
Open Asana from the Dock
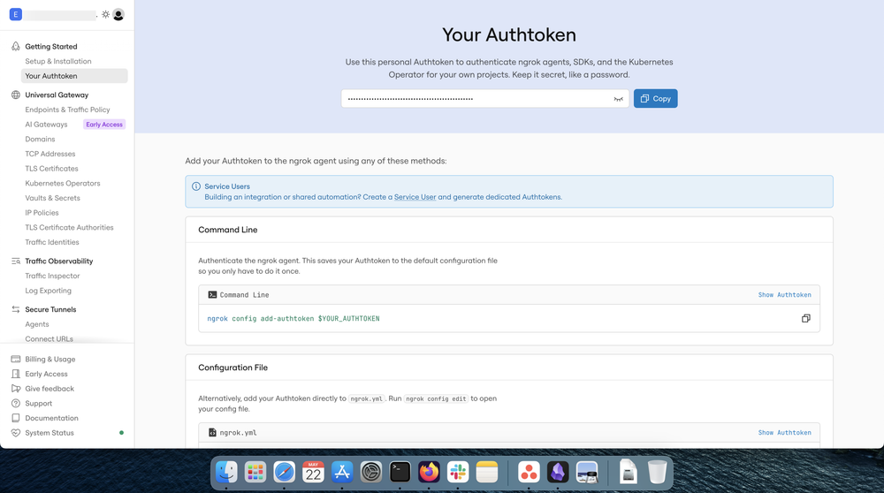[529, 472]
